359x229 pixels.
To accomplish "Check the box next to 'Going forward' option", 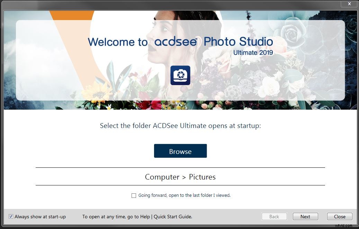I will click(x=134, y=195).
